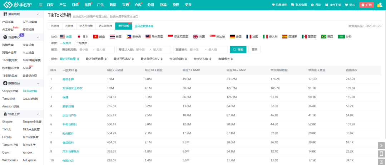The width and height of the screenshot is (386, 165).
Task: Click 带货达人数 最大值 input
Action: [x=160, y=50]
